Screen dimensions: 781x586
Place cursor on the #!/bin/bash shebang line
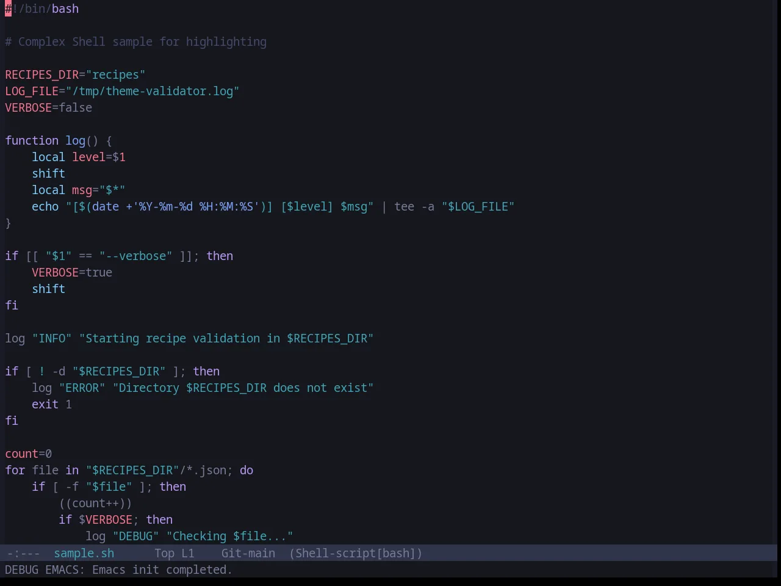point(42,9)
